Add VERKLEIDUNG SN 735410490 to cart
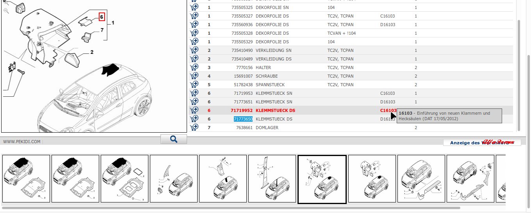The width and height of the screenshot is (531, 213). point(194,50)
